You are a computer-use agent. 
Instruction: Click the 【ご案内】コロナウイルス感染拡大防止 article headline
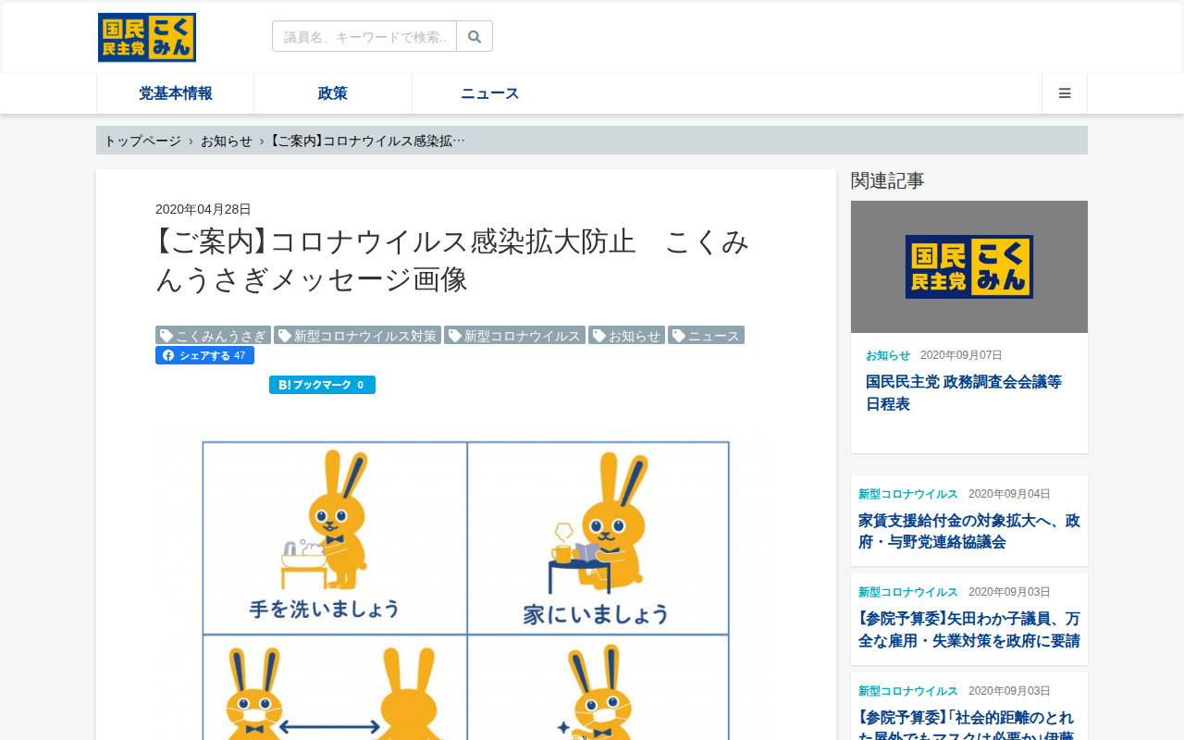[x=452, y=260]
